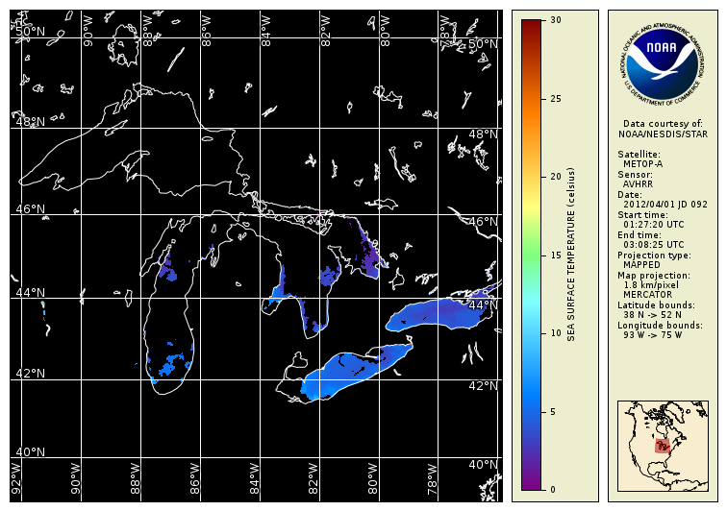Click southern Lake Michigan blue temperature patches
Screen dimensions: 727x511
coord(170,362)
